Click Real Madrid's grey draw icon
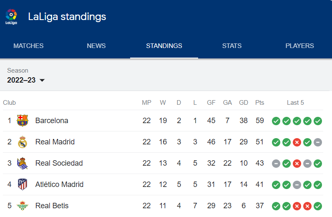The width and height of the screenshot is (332, 217). coord(318,142)
